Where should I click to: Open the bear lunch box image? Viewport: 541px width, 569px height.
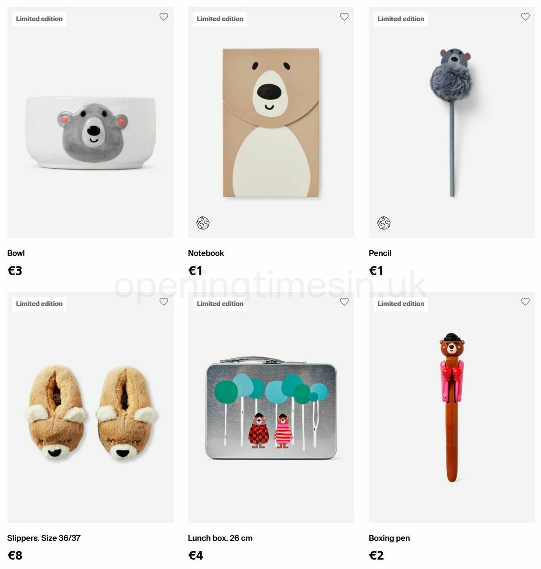click(271, 408)
